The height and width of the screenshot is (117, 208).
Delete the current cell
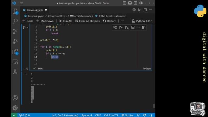(143, 27)
